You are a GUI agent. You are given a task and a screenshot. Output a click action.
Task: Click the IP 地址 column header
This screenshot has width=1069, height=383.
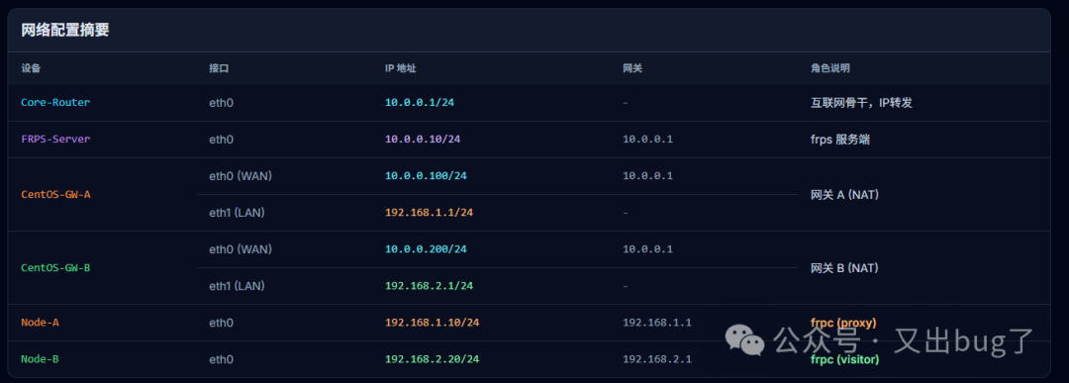[x=401, y=69]
